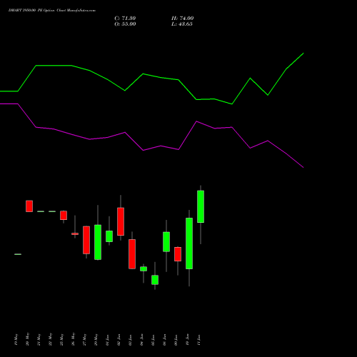
Task: Select the close value 'C: 71.30'
Action: (125, 19)
